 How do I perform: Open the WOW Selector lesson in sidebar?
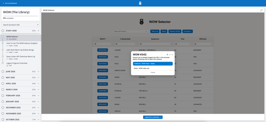click(21, 38)
